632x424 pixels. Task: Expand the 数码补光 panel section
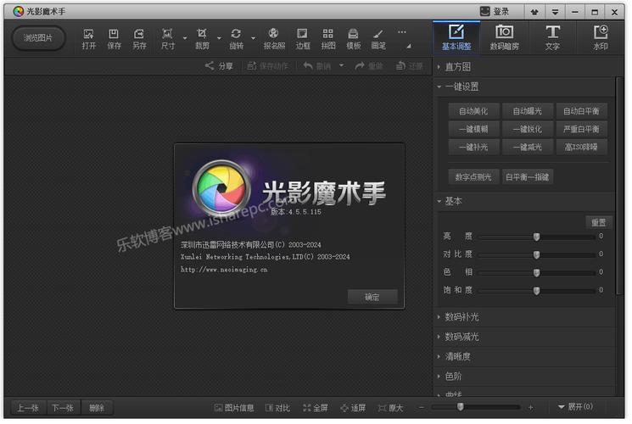pos(462,317)
